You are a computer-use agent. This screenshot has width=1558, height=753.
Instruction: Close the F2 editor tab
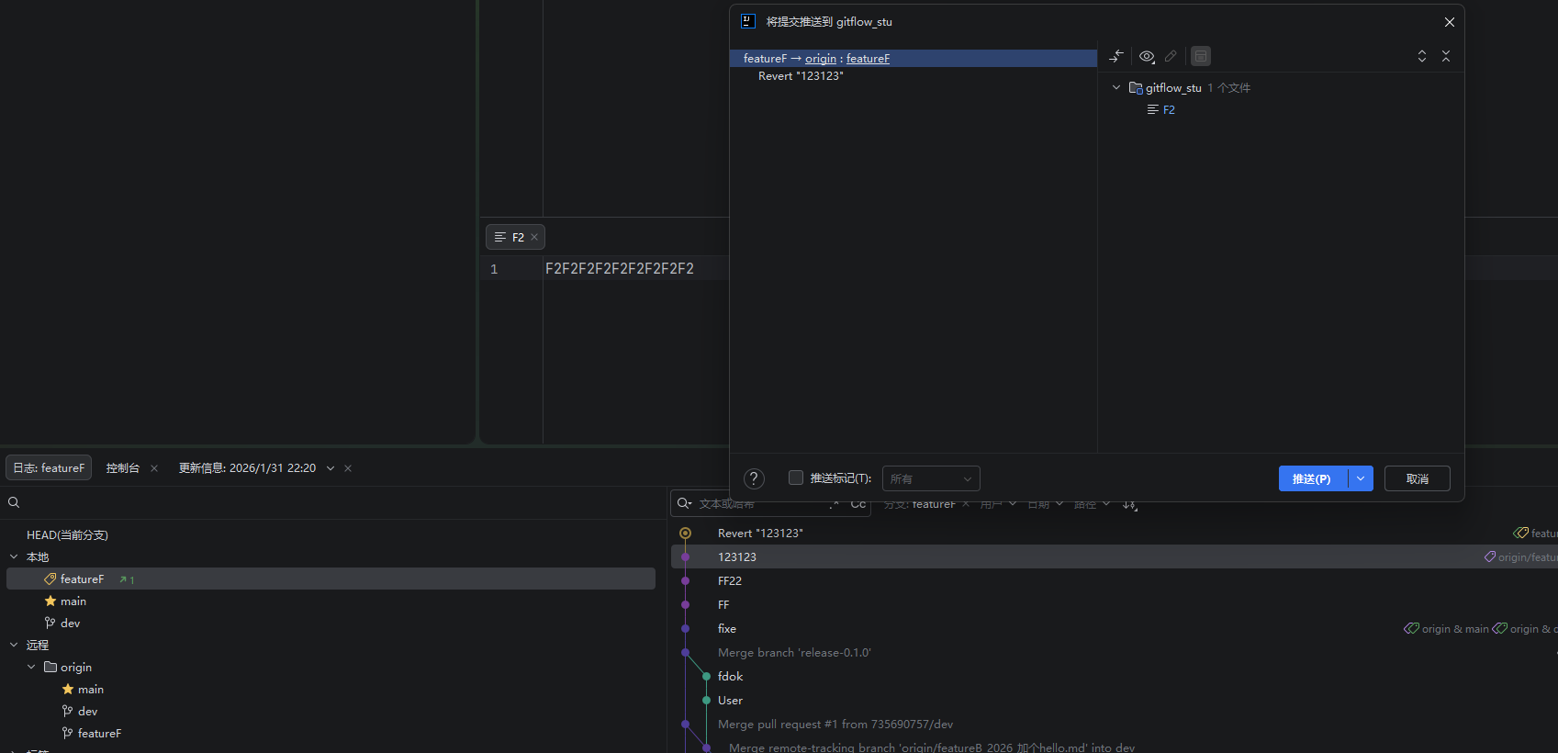point(534,237)
